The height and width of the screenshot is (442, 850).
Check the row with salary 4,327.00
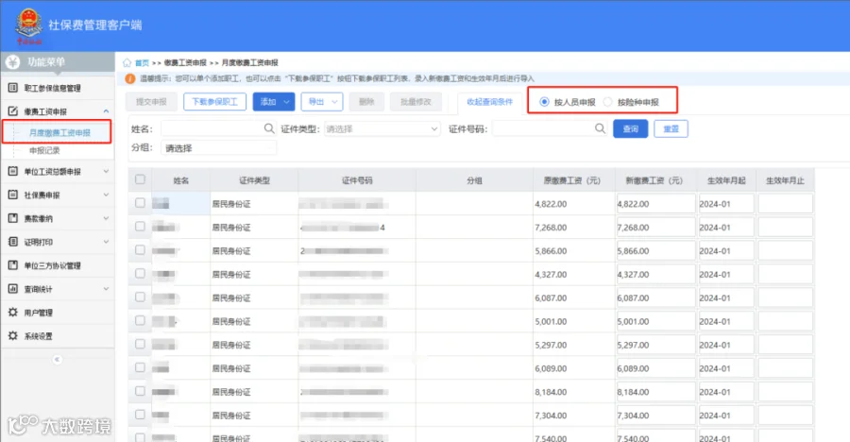click(x=140, y=273)
